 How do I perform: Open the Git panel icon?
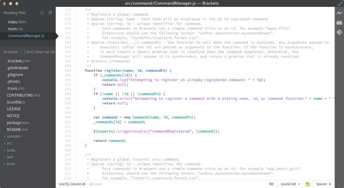point(339,32)
